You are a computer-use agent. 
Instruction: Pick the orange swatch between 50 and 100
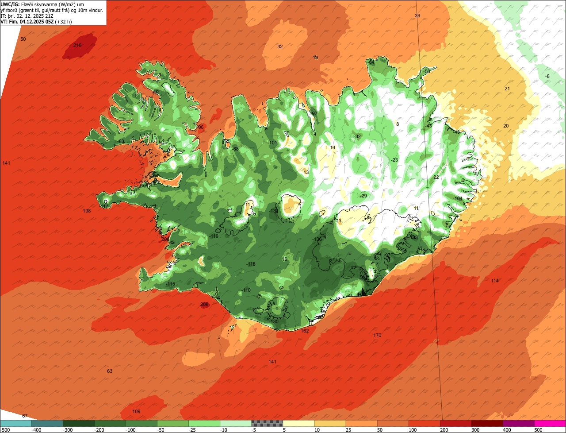[393, 423]
